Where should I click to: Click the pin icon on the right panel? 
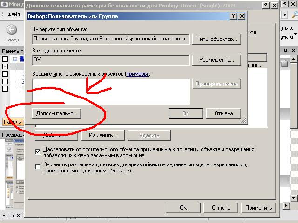(285, 49)
